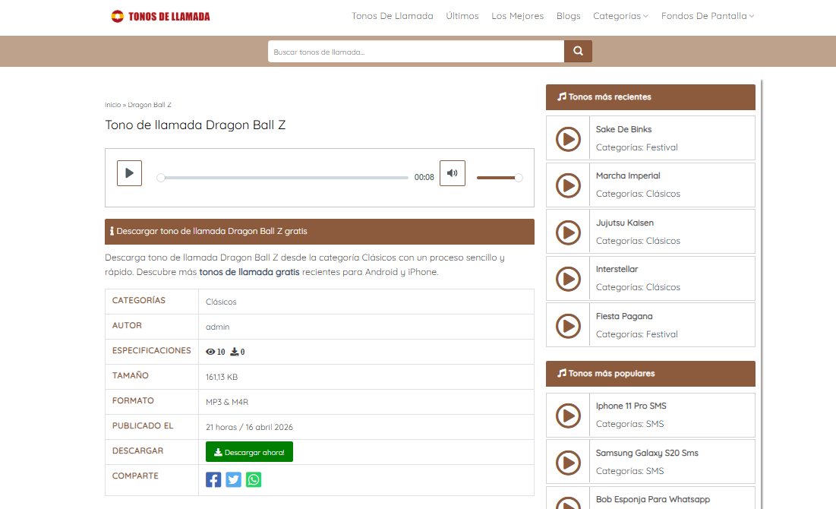Click SMS category under Iphone 11 Pro SMS
The image size is (836, 509).
click(x=655, y=424)
